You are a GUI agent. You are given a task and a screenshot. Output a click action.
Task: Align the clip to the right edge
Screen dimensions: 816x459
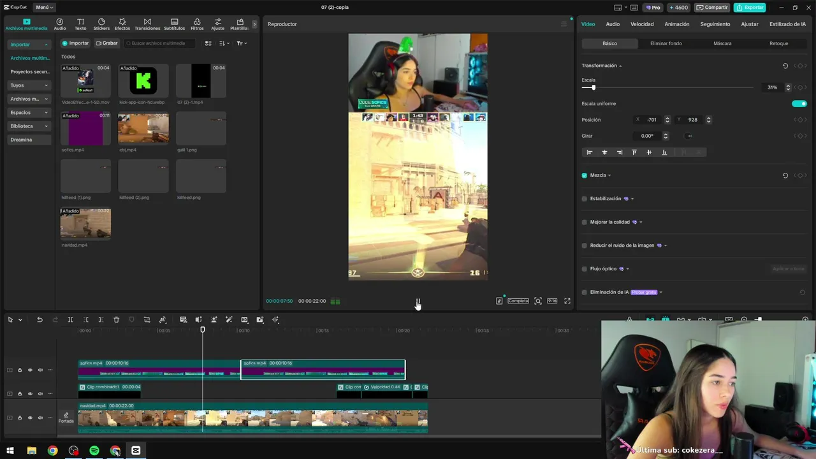coord(619,152)
